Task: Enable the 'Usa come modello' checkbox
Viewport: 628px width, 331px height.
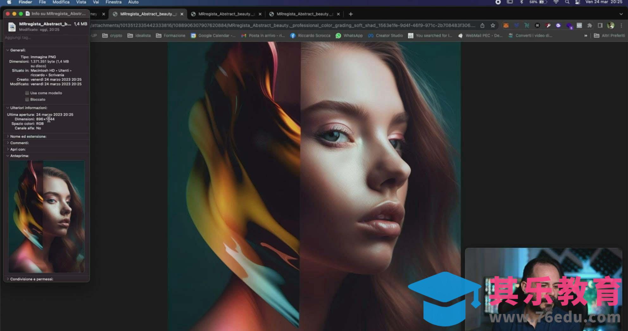Action: click(27, 93)
